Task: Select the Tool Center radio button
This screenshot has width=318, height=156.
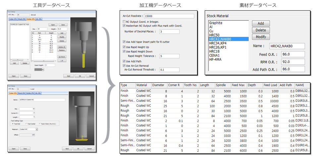Action: (x=25, y=123)
